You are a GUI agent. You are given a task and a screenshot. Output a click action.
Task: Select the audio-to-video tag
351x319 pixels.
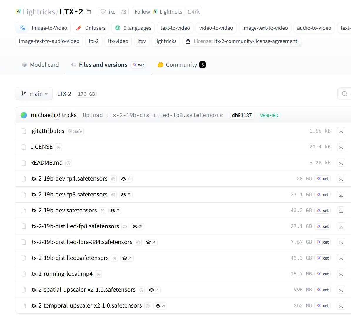[x=314, y=28]
